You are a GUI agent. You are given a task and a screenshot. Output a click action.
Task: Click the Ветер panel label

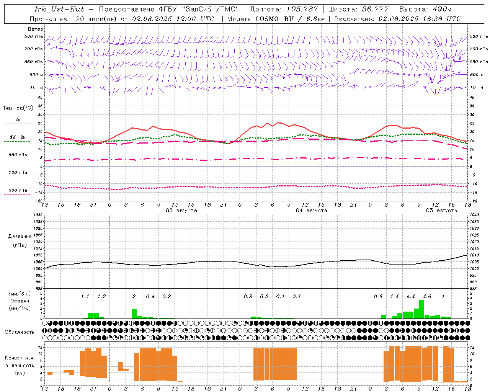[x=35, y=29]
